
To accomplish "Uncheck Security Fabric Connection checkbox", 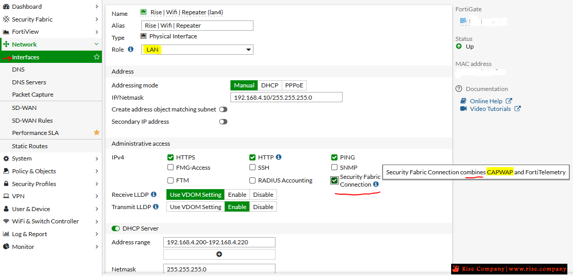I will 334,180.
